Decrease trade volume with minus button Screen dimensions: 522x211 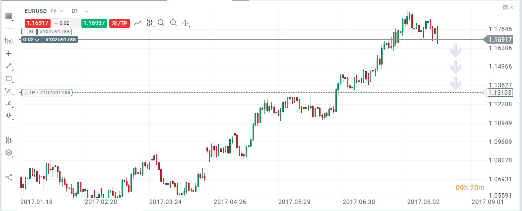point(56,23)
